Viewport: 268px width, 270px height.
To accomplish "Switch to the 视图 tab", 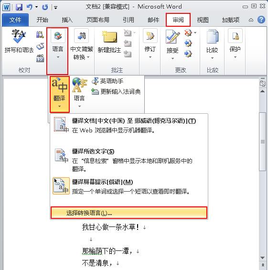I will [203, 20].
